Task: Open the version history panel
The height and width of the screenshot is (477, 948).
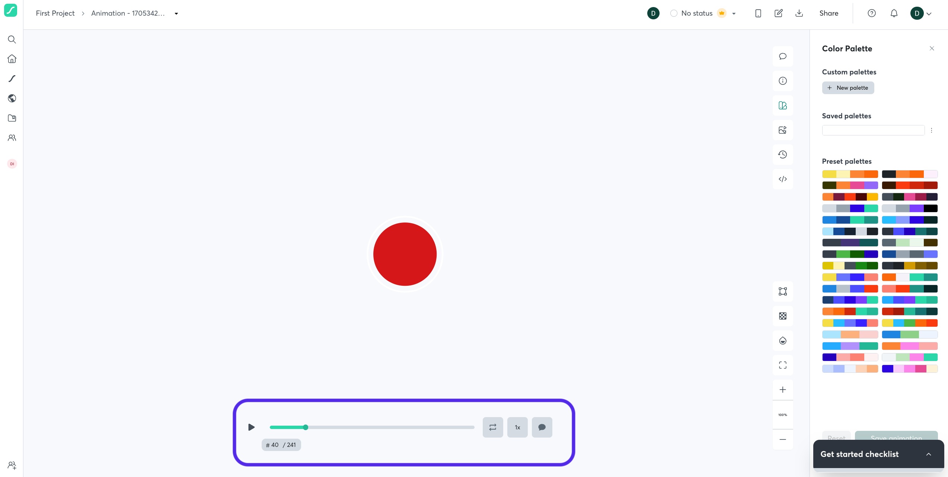Action: [783, 154]
